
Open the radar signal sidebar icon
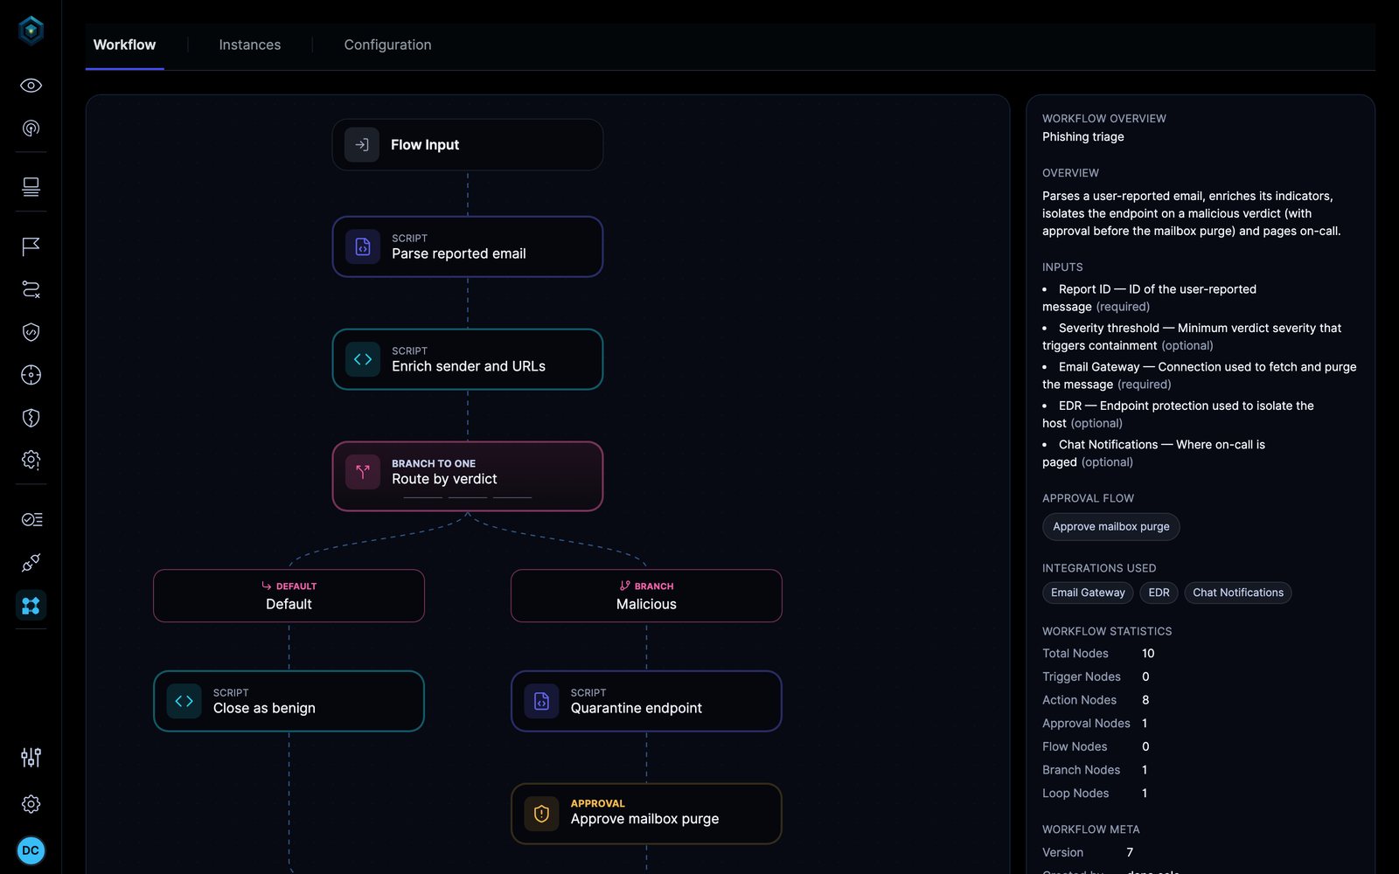pyautogui.click(x=31, y=128)
